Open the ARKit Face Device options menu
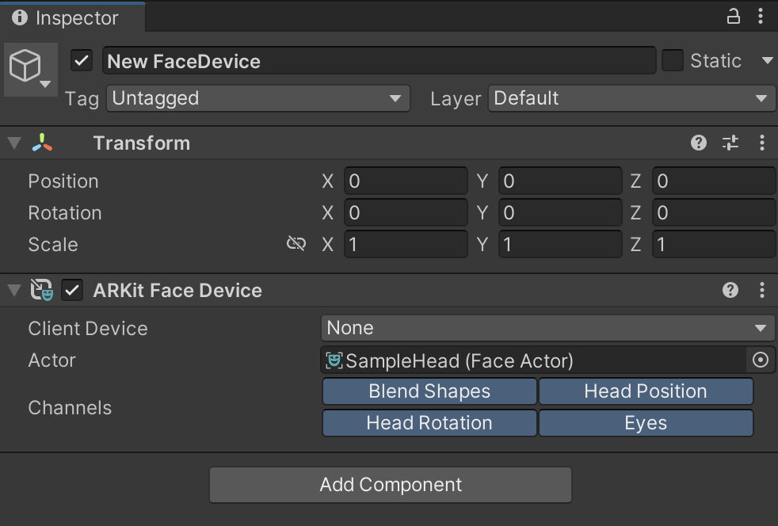778x526 pixels. point(762,290)
